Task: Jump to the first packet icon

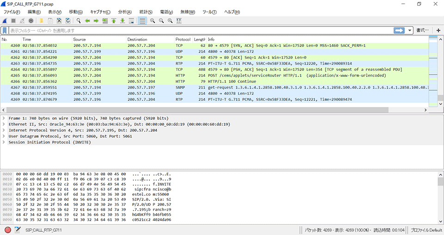Action: pyautogui.click(x=114, y=21)
